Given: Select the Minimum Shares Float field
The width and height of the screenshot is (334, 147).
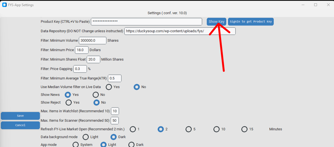Looking at the screenshot, I should [93, 59].
